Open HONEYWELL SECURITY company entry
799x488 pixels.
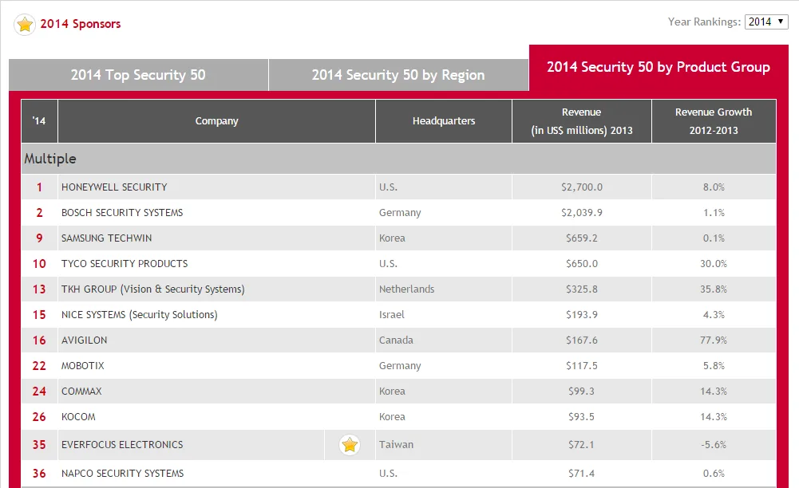(114, 187)
